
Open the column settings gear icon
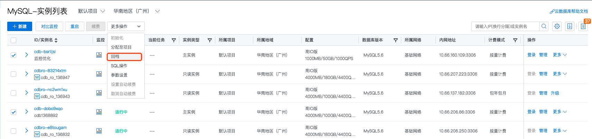[x=557, y=26]
